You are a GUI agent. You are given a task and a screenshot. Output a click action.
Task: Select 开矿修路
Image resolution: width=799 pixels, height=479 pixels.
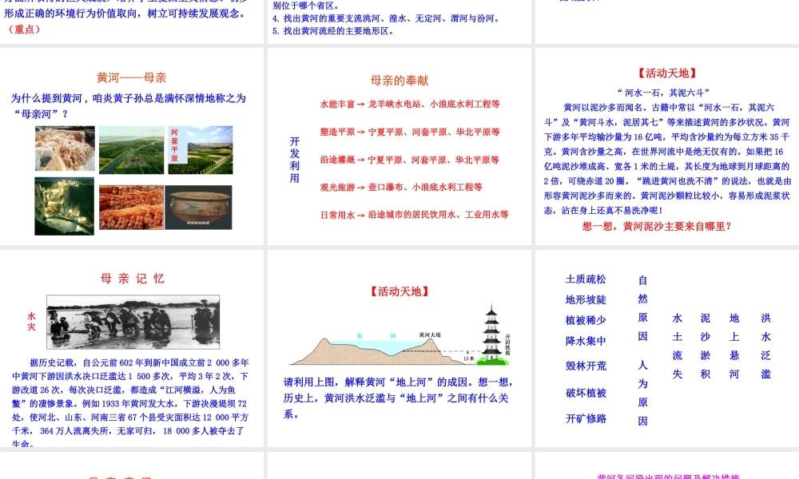(x=586, y=419)
